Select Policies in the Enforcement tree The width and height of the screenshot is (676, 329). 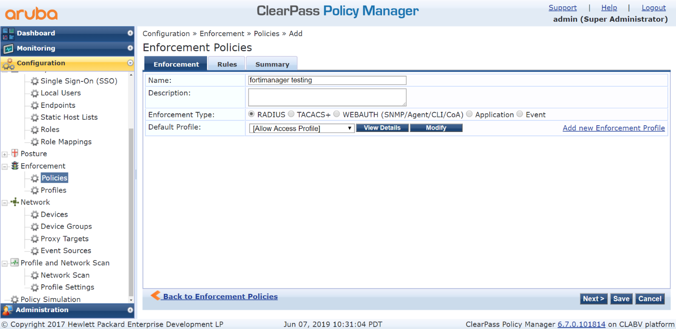54,178
